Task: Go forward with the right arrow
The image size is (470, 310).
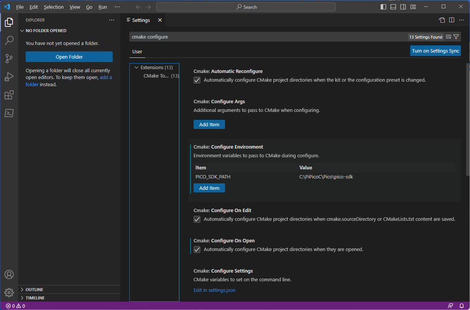Action: tap(148, 7)
